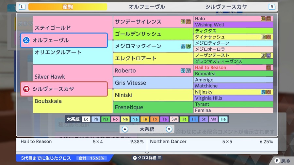The image size is (294, 165).
Task: Click 晩 badge on メジロマックイーン
Action: click(188, 46)
